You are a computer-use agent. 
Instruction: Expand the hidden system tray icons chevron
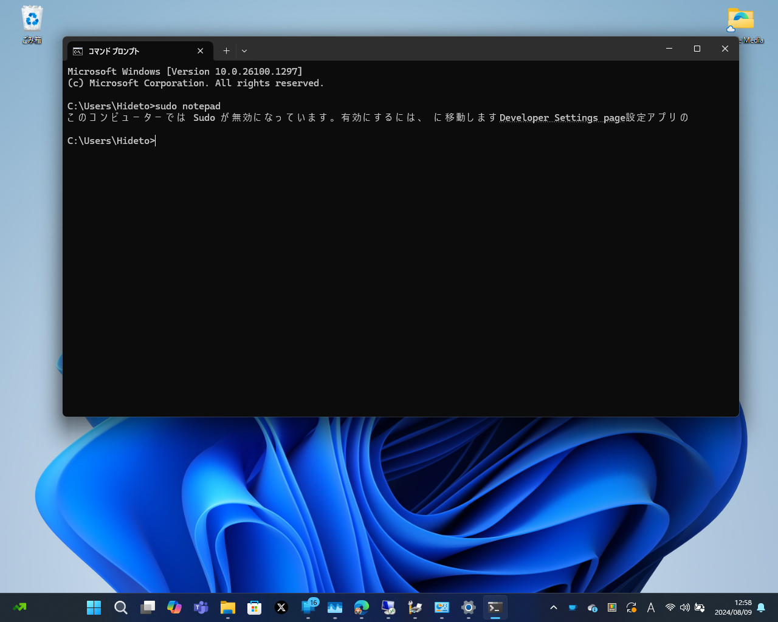553,607
